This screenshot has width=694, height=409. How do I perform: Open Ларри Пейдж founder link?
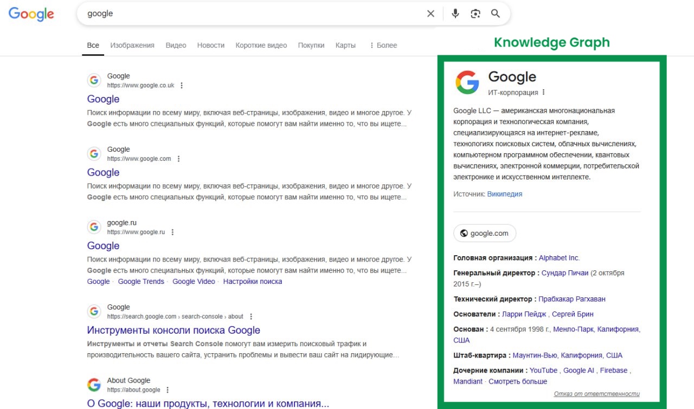[524, 314]
